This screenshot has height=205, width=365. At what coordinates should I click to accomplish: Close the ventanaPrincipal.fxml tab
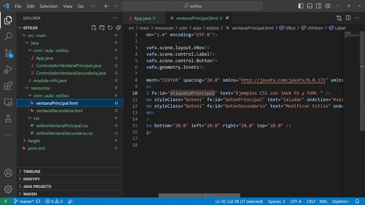pos(227,18)
